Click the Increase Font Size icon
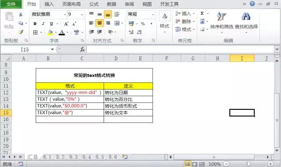This screenshot has width=281, height=167. point(66,24)
